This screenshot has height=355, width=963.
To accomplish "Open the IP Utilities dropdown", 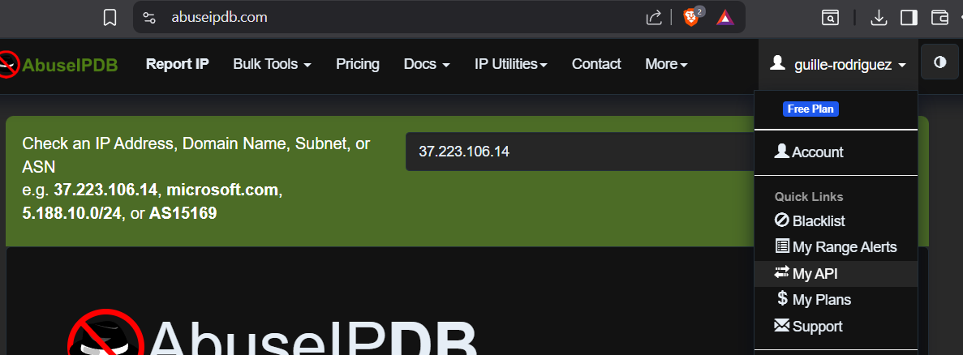I will pos(510,64).
